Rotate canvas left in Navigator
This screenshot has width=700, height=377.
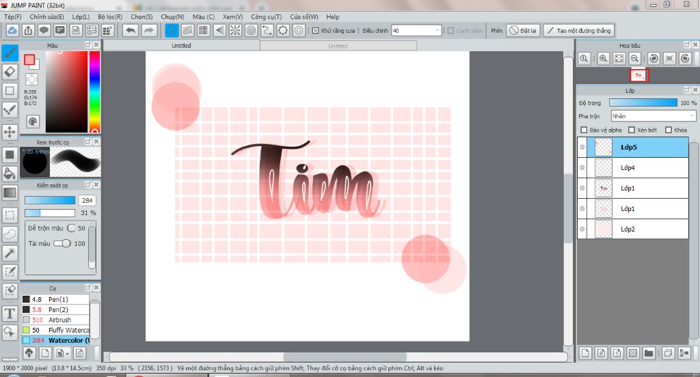654,59
